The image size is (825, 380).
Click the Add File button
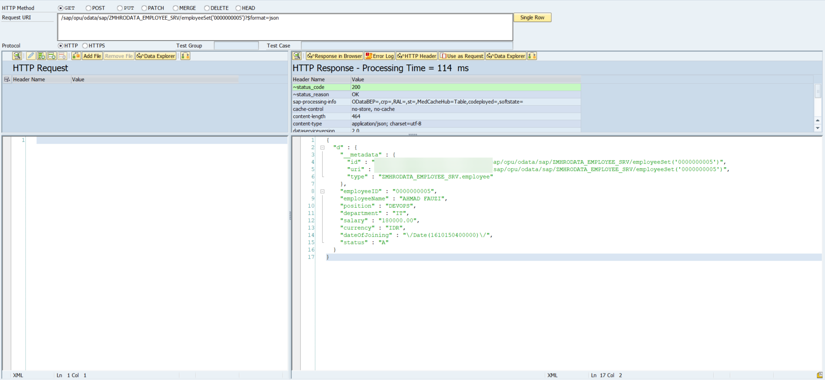(92, 56)
